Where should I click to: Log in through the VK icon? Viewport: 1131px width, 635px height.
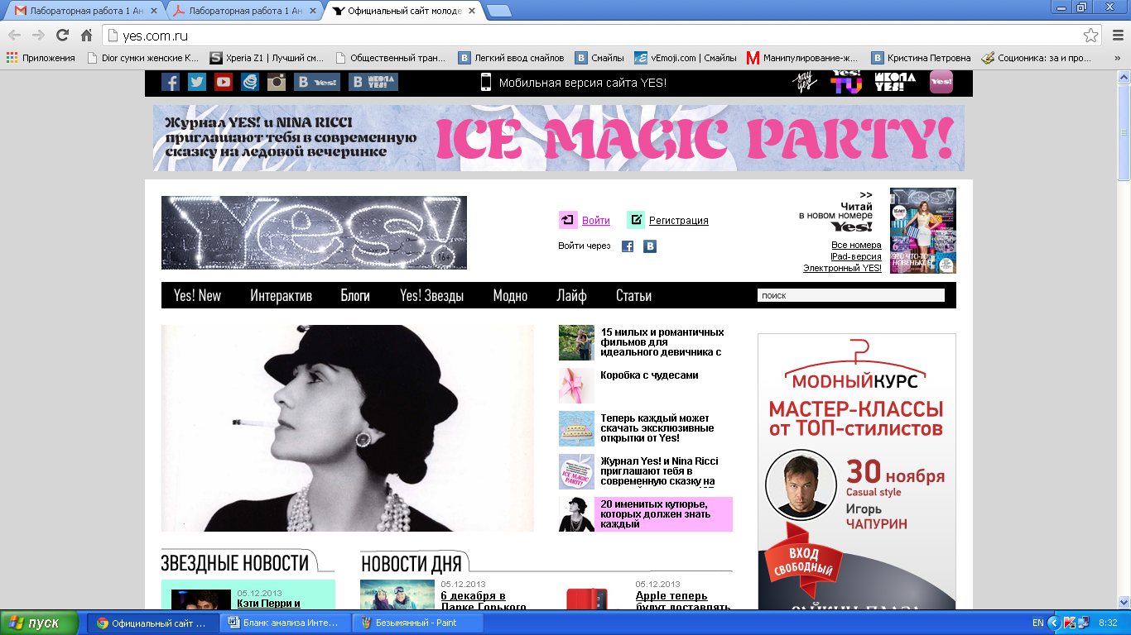(x=650, y=246)
